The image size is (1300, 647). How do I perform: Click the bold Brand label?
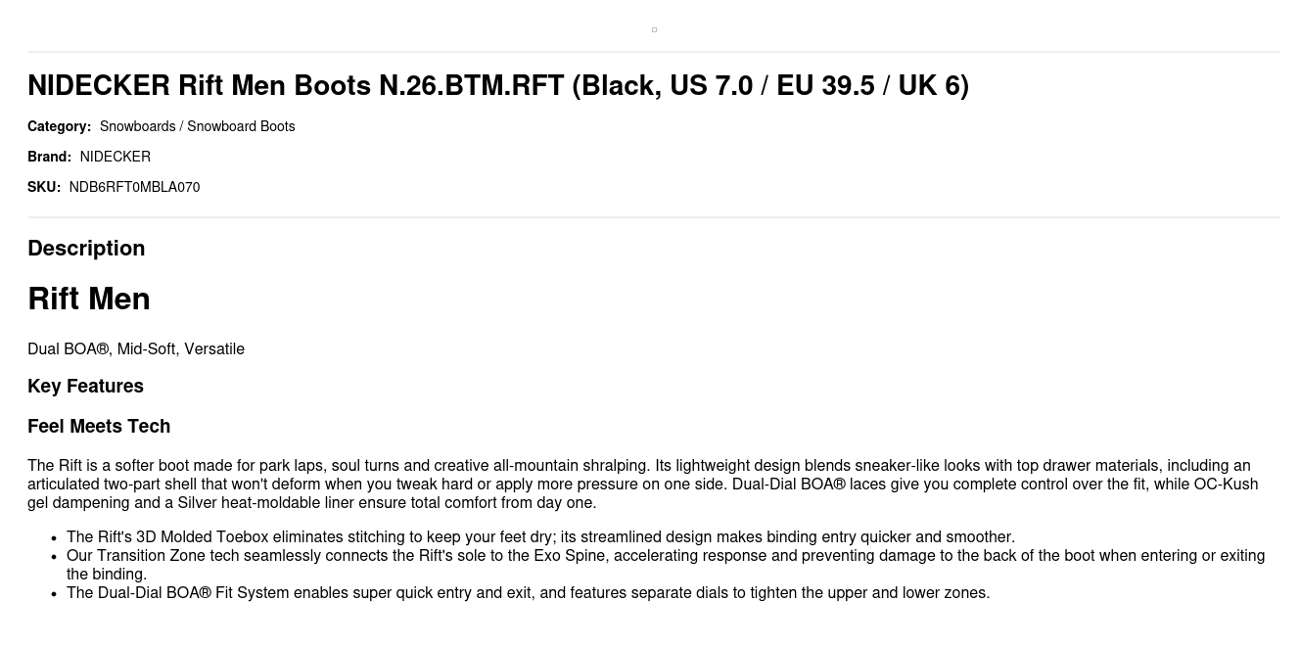pyautogui.click(x=49, y=157)
